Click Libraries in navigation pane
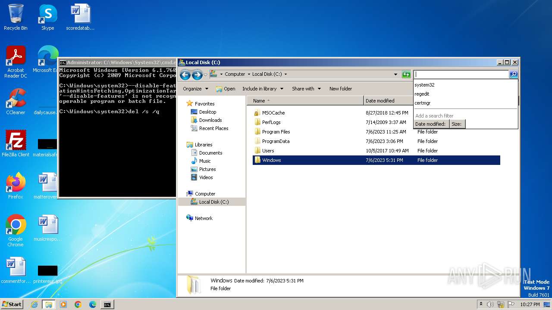 (204, 145)
